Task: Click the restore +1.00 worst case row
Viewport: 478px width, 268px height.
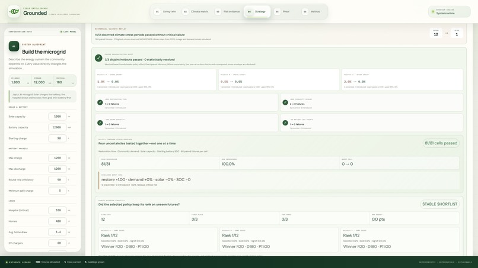Action: (279, 180)
